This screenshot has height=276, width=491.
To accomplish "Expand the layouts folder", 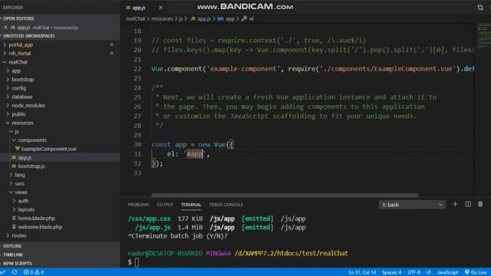I will tap(26, 209).
